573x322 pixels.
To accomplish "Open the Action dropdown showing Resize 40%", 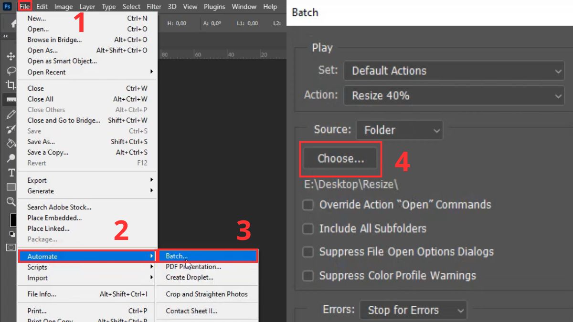I will (x=454, y=96).
